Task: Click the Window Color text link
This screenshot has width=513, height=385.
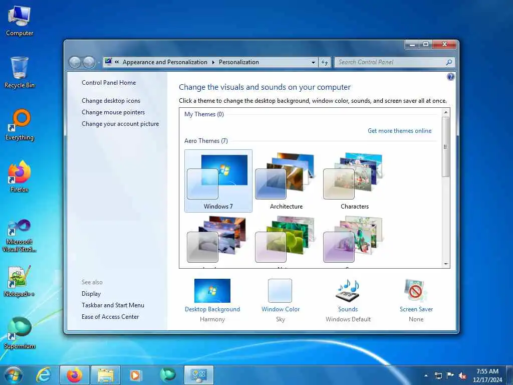Action: pyautogui.click(x=281, y=309)
